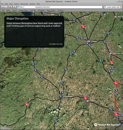Open the Google Maps bookmark link
Viewport: 123px width, 130px height.
[x=23, y=10]
